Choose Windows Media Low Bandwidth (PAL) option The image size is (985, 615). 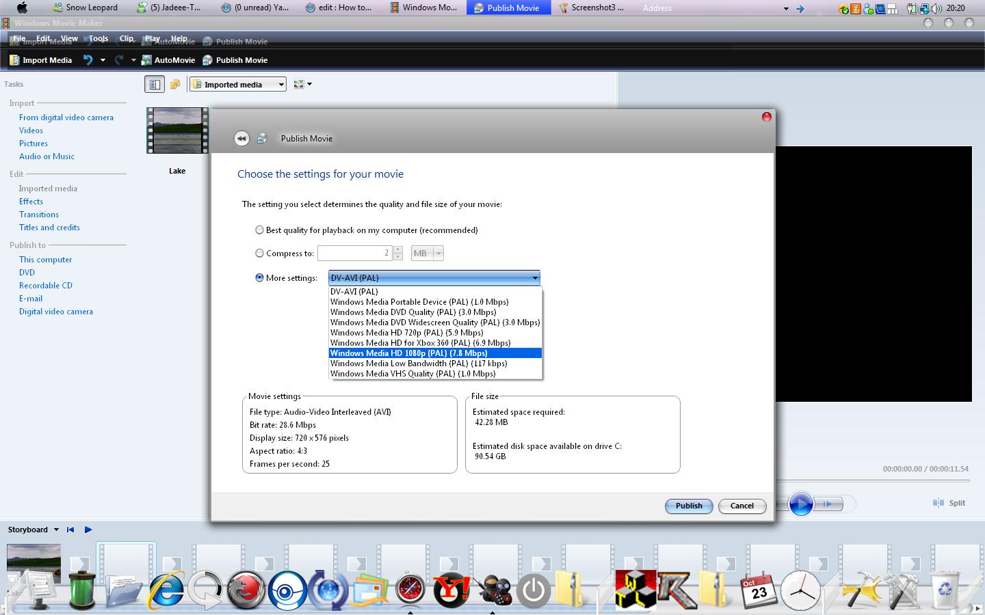435,364
